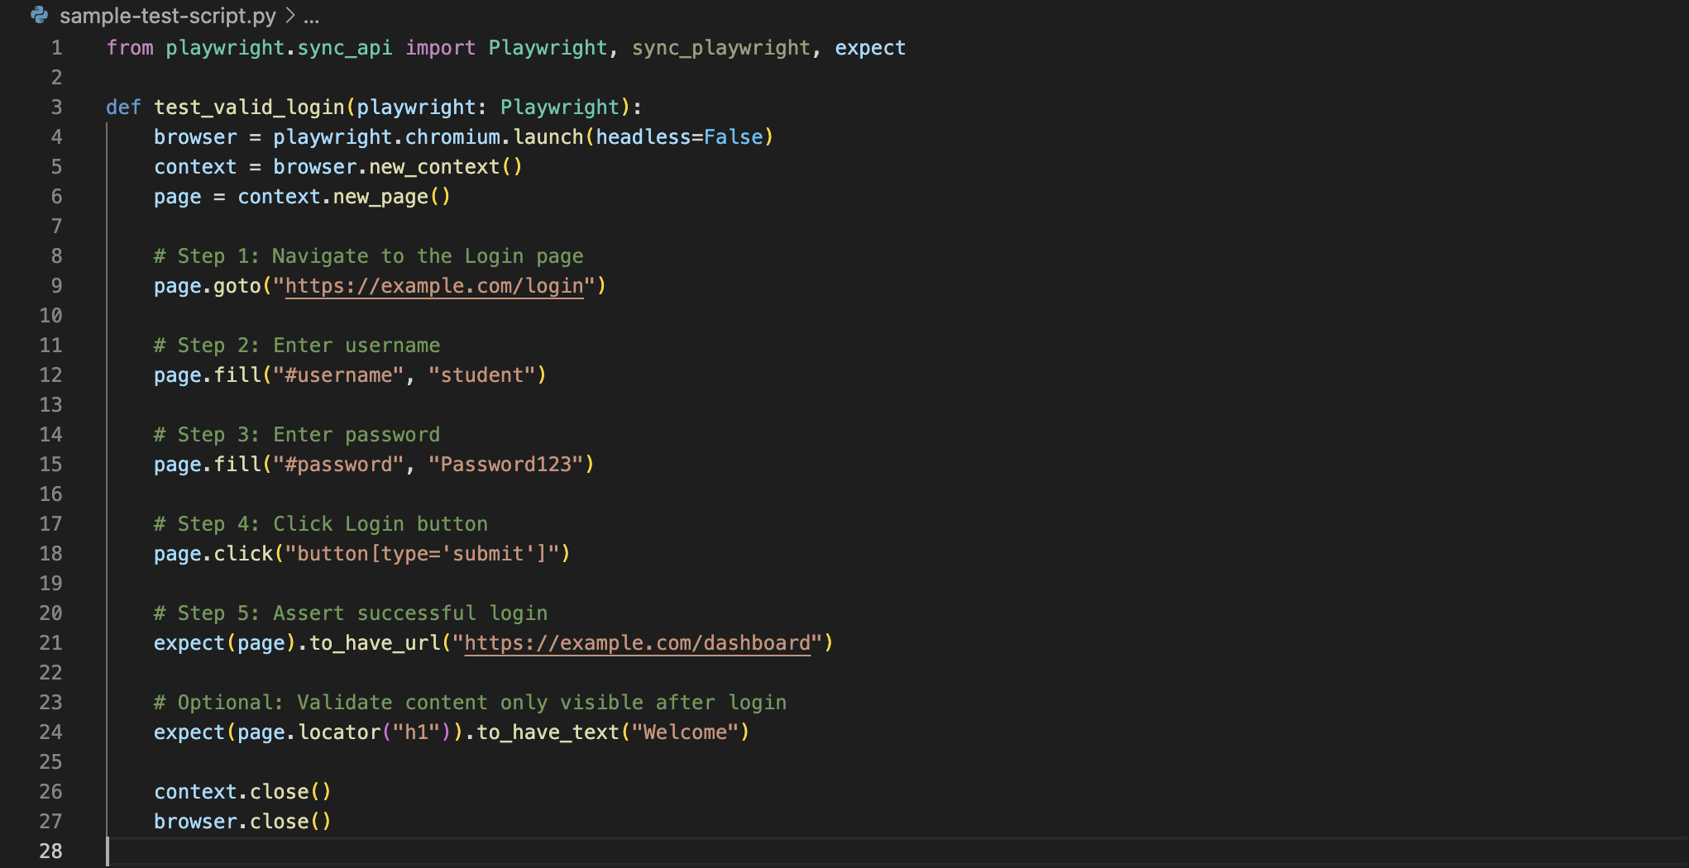Screen dimensions: 1689x868
Task: Expand the breadcrumb ellipsis symbol list
Action: tap(312, 16)
